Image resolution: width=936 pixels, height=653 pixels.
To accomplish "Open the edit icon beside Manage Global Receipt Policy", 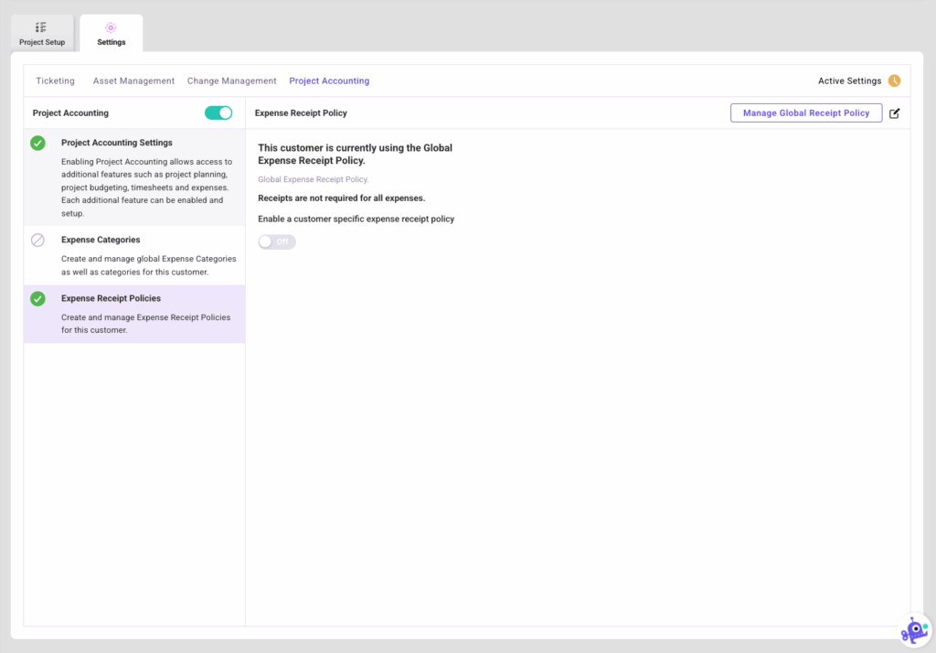I will pyautogui.click(x=895, y=113).
